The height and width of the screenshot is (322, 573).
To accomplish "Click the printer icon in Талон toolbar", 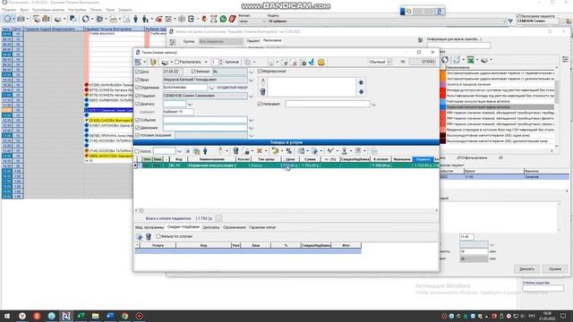I will coord(165,62).
